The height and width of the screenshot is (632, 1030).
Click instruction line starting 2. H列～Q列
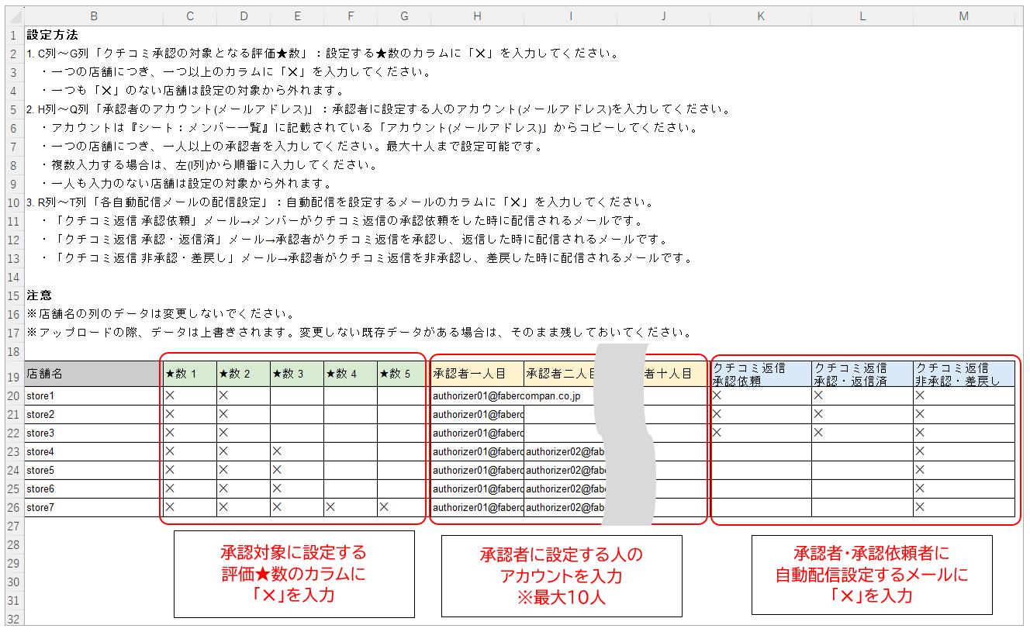point(378,109)
